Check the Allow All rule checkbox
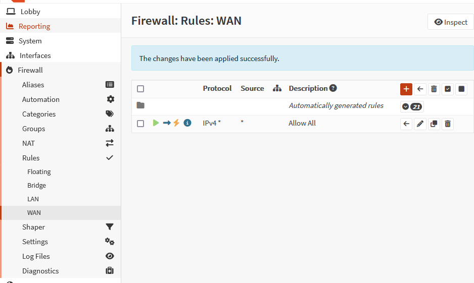 140,124
